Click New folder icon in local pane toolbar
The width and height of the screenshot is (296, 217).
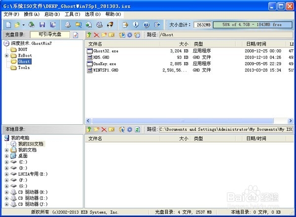(97, 129)
